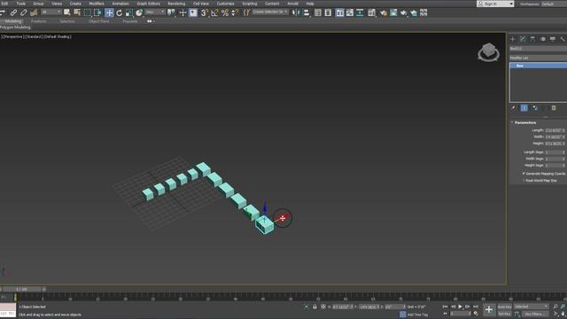Toggle the Ribbon display icon
Viewport: 567px width, 319px height.
339,12
